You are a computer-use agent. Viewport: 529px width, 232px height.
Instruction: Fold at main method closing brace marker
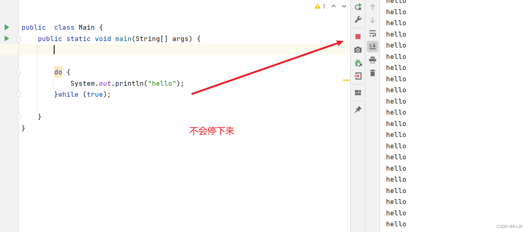tap(18, 116)
